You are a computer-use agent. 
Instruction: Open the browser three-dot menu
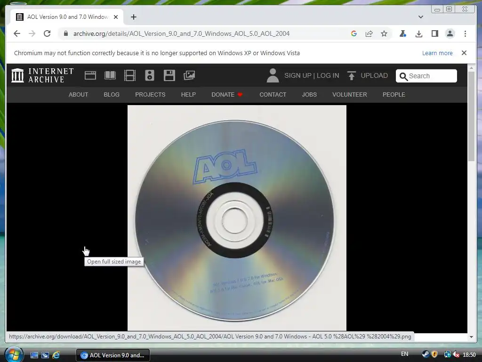click(465, 33)
